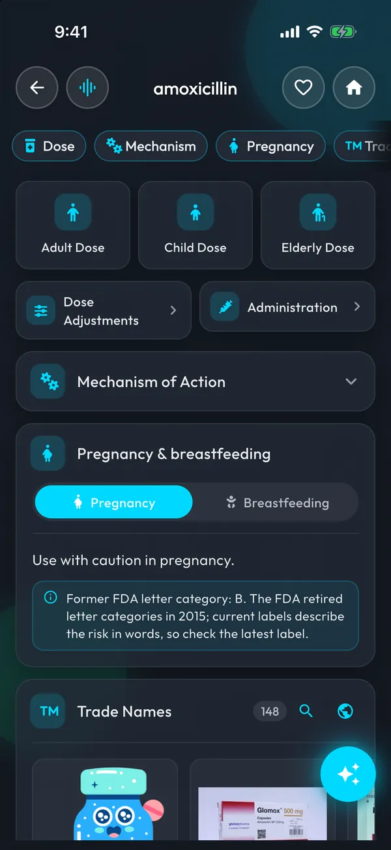Open the Child Dose card
391x850 pixels.
tap(195, 225)
